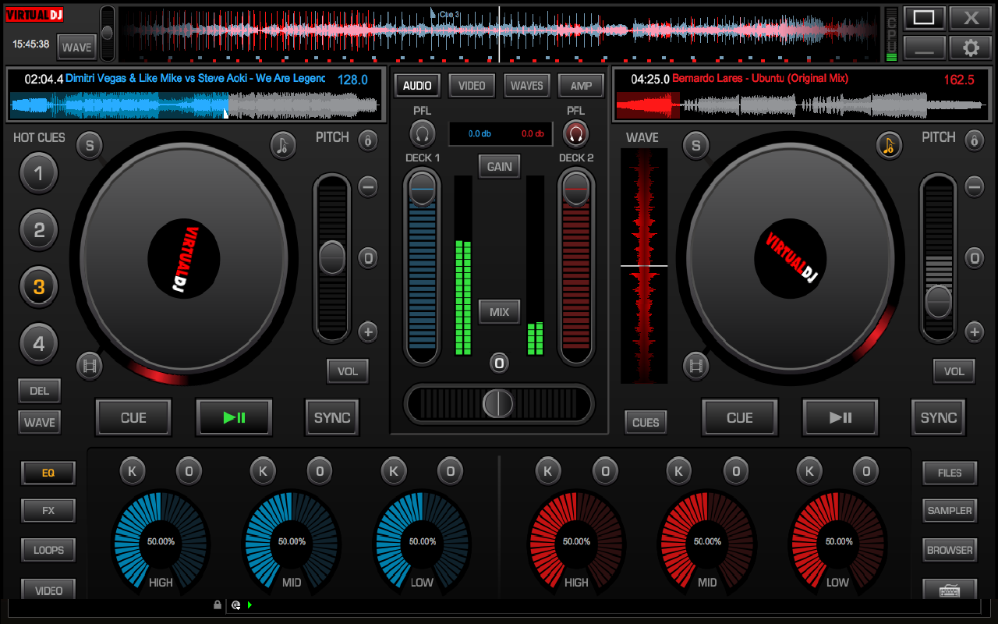
Task: Click the S scratch button above Deck 2 jog wheel
Action: (695, 145)
